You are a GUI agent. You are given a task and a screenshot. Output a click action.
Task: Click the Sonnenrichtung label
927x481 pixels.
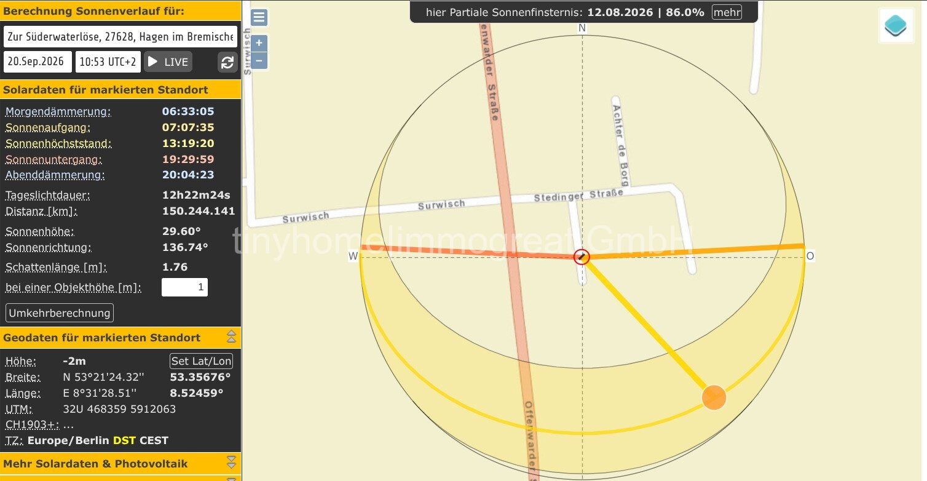(49, 248)
